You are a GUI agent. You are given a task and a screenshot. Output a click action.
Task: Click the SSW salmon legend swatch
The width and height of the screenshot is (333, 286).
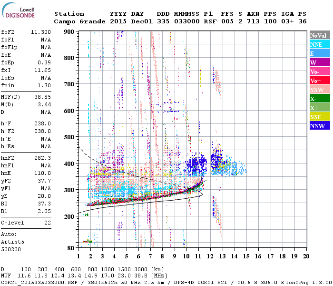pos(320,90)
